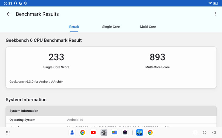The width and height of the screenshot is (222, 138).
Task: Tap the circle Home navigation button
Action: pyautogui.click(x=205, y=133)
